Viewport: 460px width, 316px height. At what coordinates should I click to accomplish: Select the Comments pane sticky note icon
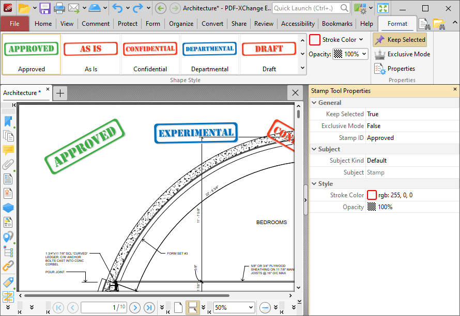(8, 150)
